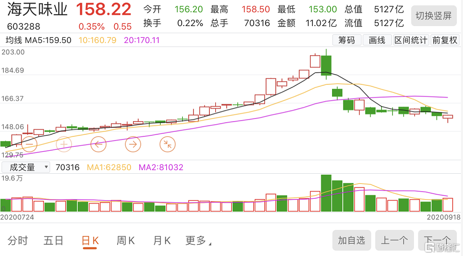Viewport: 463px width, 256px height.
Task: Select the 周K chart tab
Action: pyautogui.click(x=125, y=241)
